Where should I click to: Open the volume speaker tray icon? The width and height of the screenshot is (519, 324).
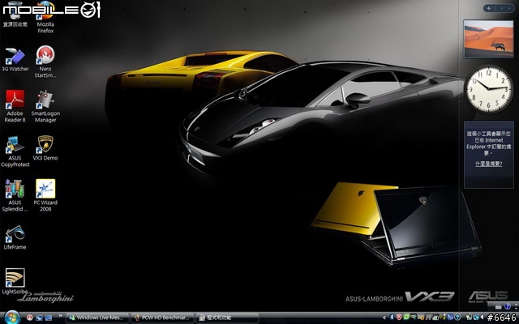pyautogui.click(x=482, y=317)
